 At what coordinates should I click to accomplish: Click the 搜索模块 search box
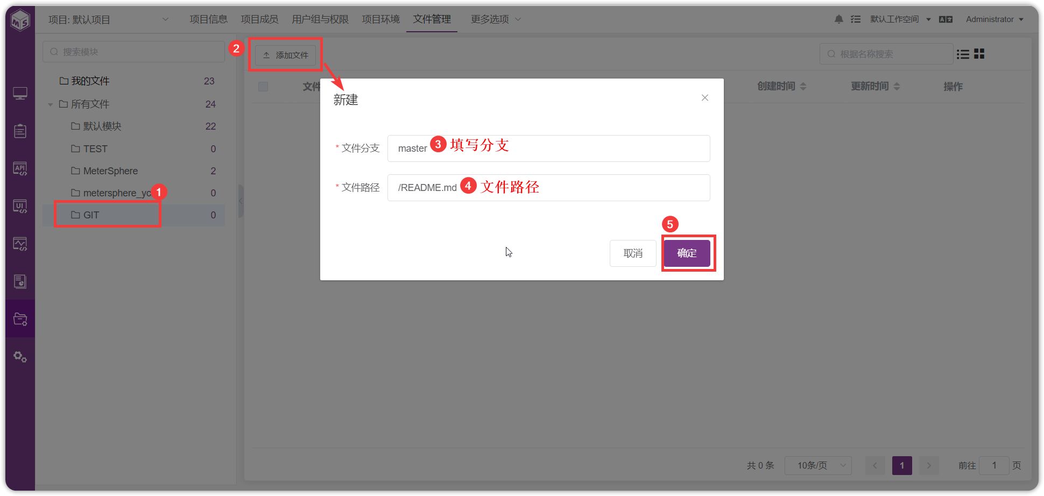(x=133, y=52)
